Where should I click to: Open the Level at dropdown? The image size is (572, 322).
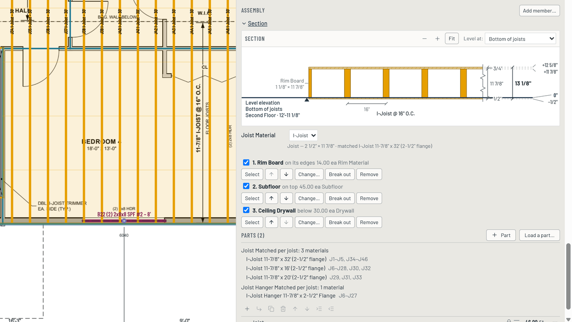[x=520, y=39]
